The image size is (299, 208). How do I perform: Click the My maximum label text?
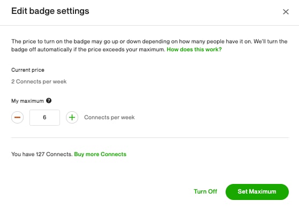(27, 101)
